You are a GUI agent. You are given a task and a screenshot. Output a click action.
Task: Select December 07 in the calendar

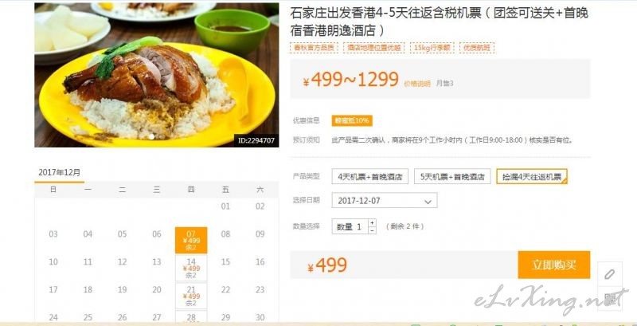click(191, 240)
